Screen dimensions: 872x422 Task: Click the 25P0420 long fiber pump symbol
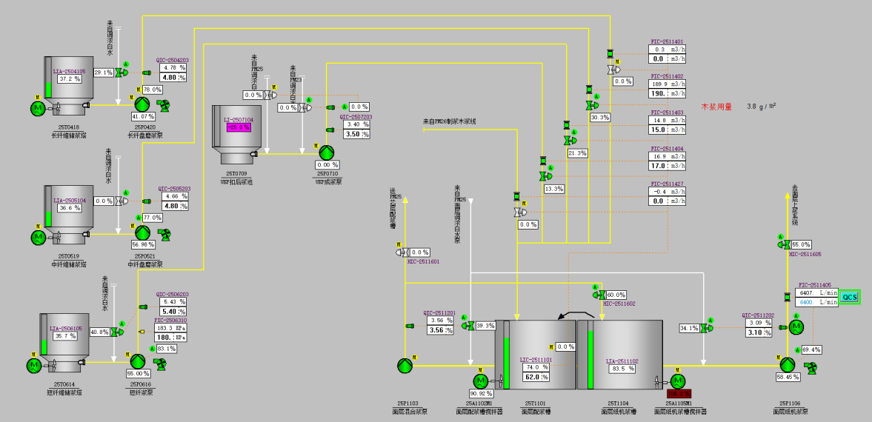[x=143, y=104]
